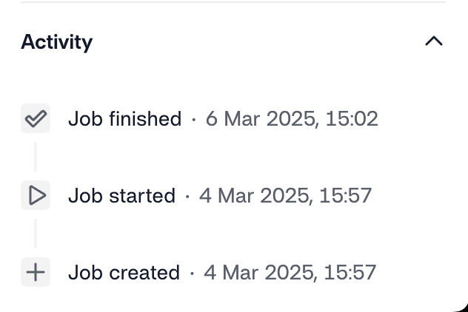The height and width of the screenshot is (312, 468).
Task: Click timeline connector between started and created
Action: (36, 234)
